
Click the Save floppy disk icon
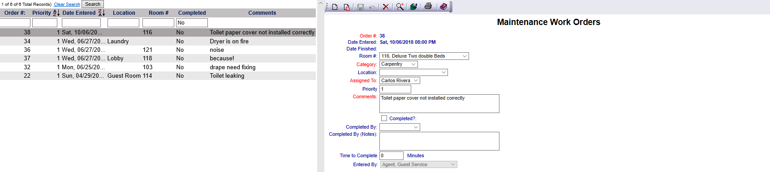click(361, 7)
